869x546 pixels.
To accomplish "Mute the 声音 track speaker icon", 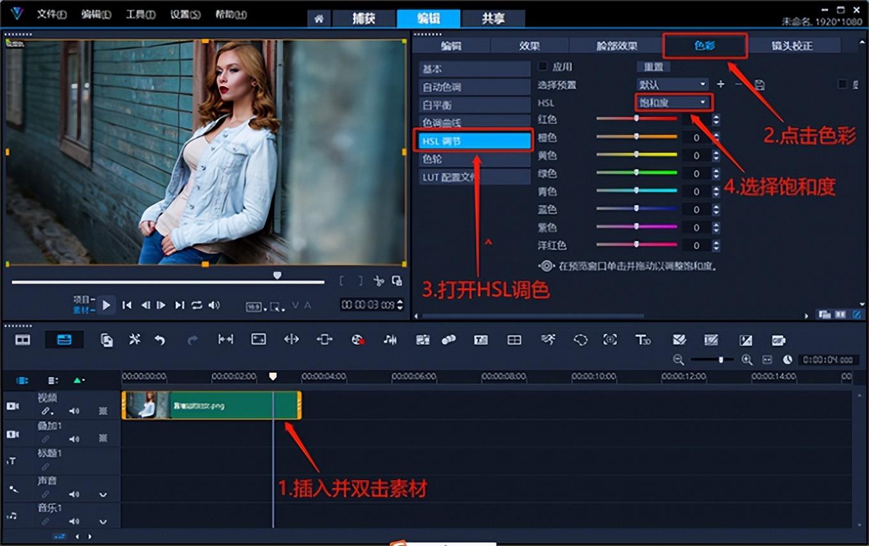I will [x=74, y=494].
